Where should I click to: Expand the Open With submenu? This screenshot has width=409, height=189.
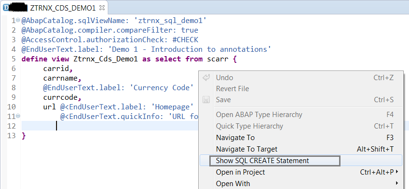tap(301, 184)
